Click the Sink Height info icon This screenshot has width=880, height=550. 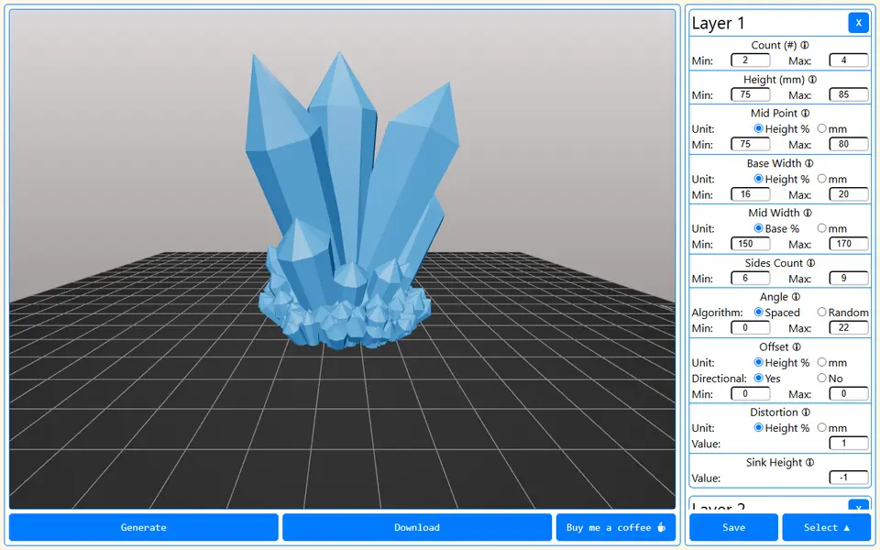click(809, 462)
